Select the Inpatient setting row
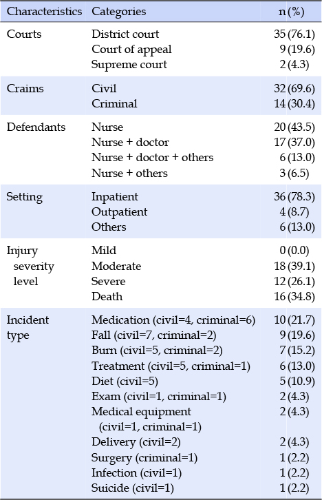Viewport: 322px width, 500px height. [161, 197]
